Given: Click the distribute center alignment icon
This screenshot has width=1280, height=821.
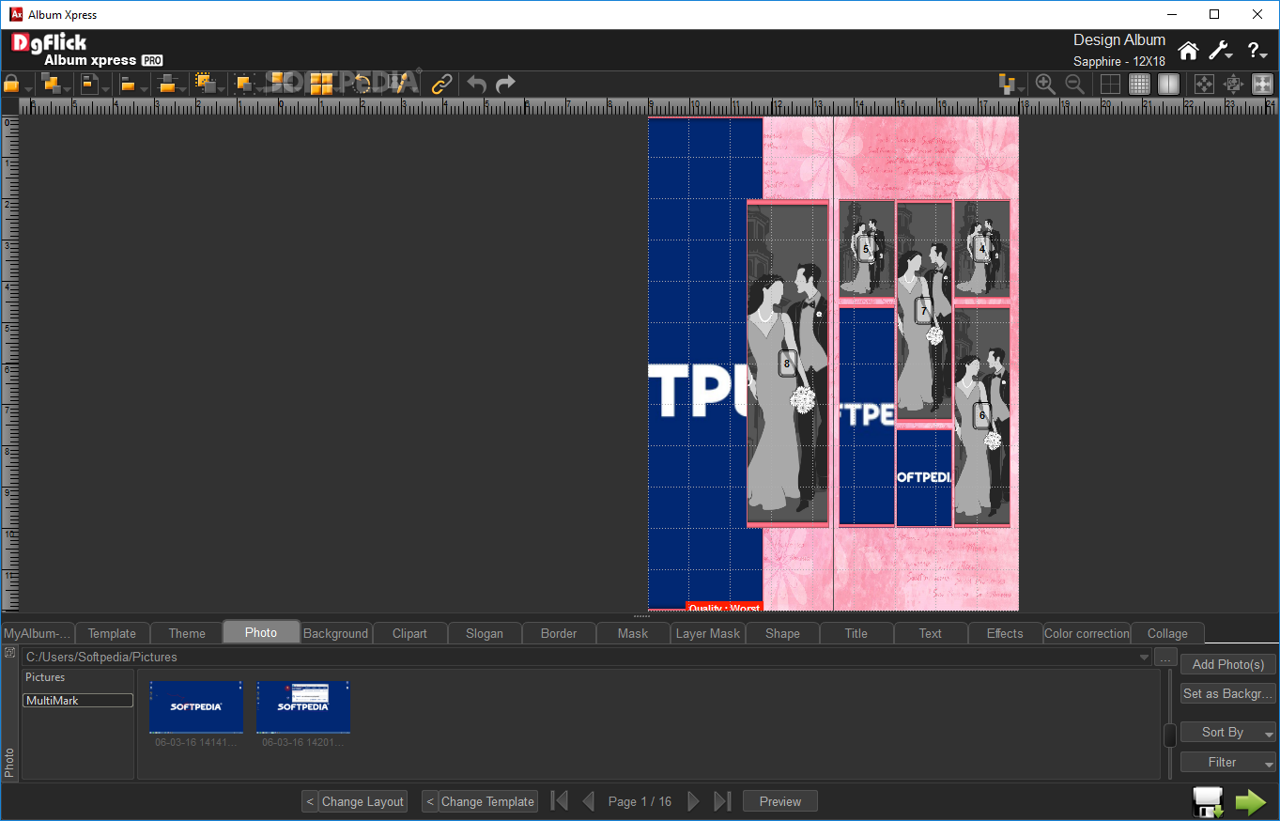Looking at the screenshot, I should click(x=168, y=84).
